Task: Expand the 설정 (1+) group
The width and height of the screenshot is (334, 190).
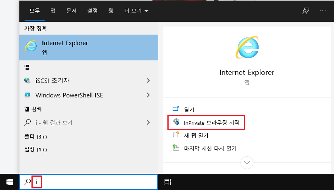Action: 35,149
